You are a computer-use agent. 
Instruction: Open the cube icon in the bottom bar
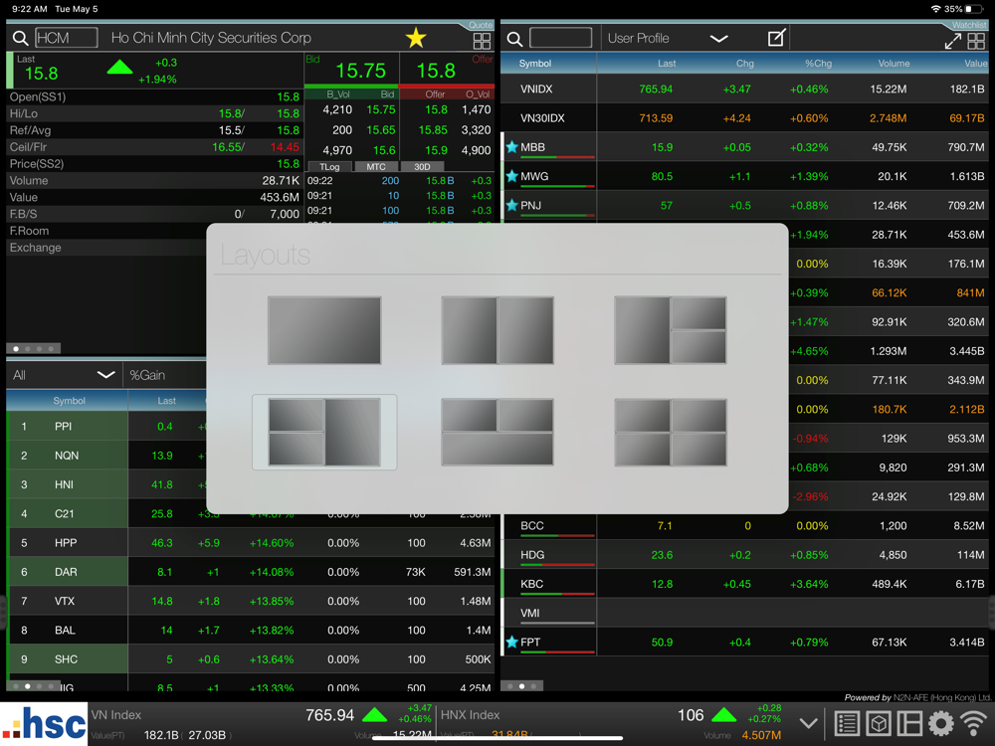[x=879, y=723]
